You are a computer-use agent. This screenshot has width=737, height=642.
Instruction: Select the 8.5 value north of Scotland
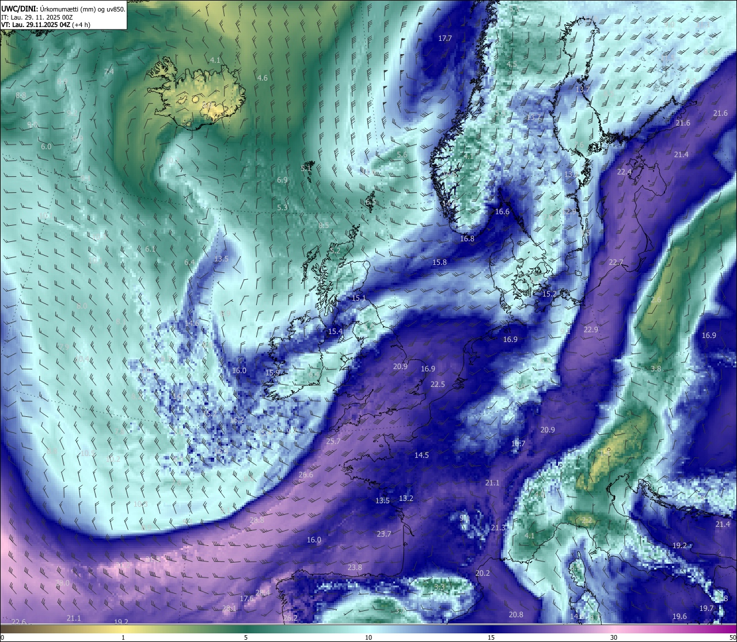coord(324,226)
